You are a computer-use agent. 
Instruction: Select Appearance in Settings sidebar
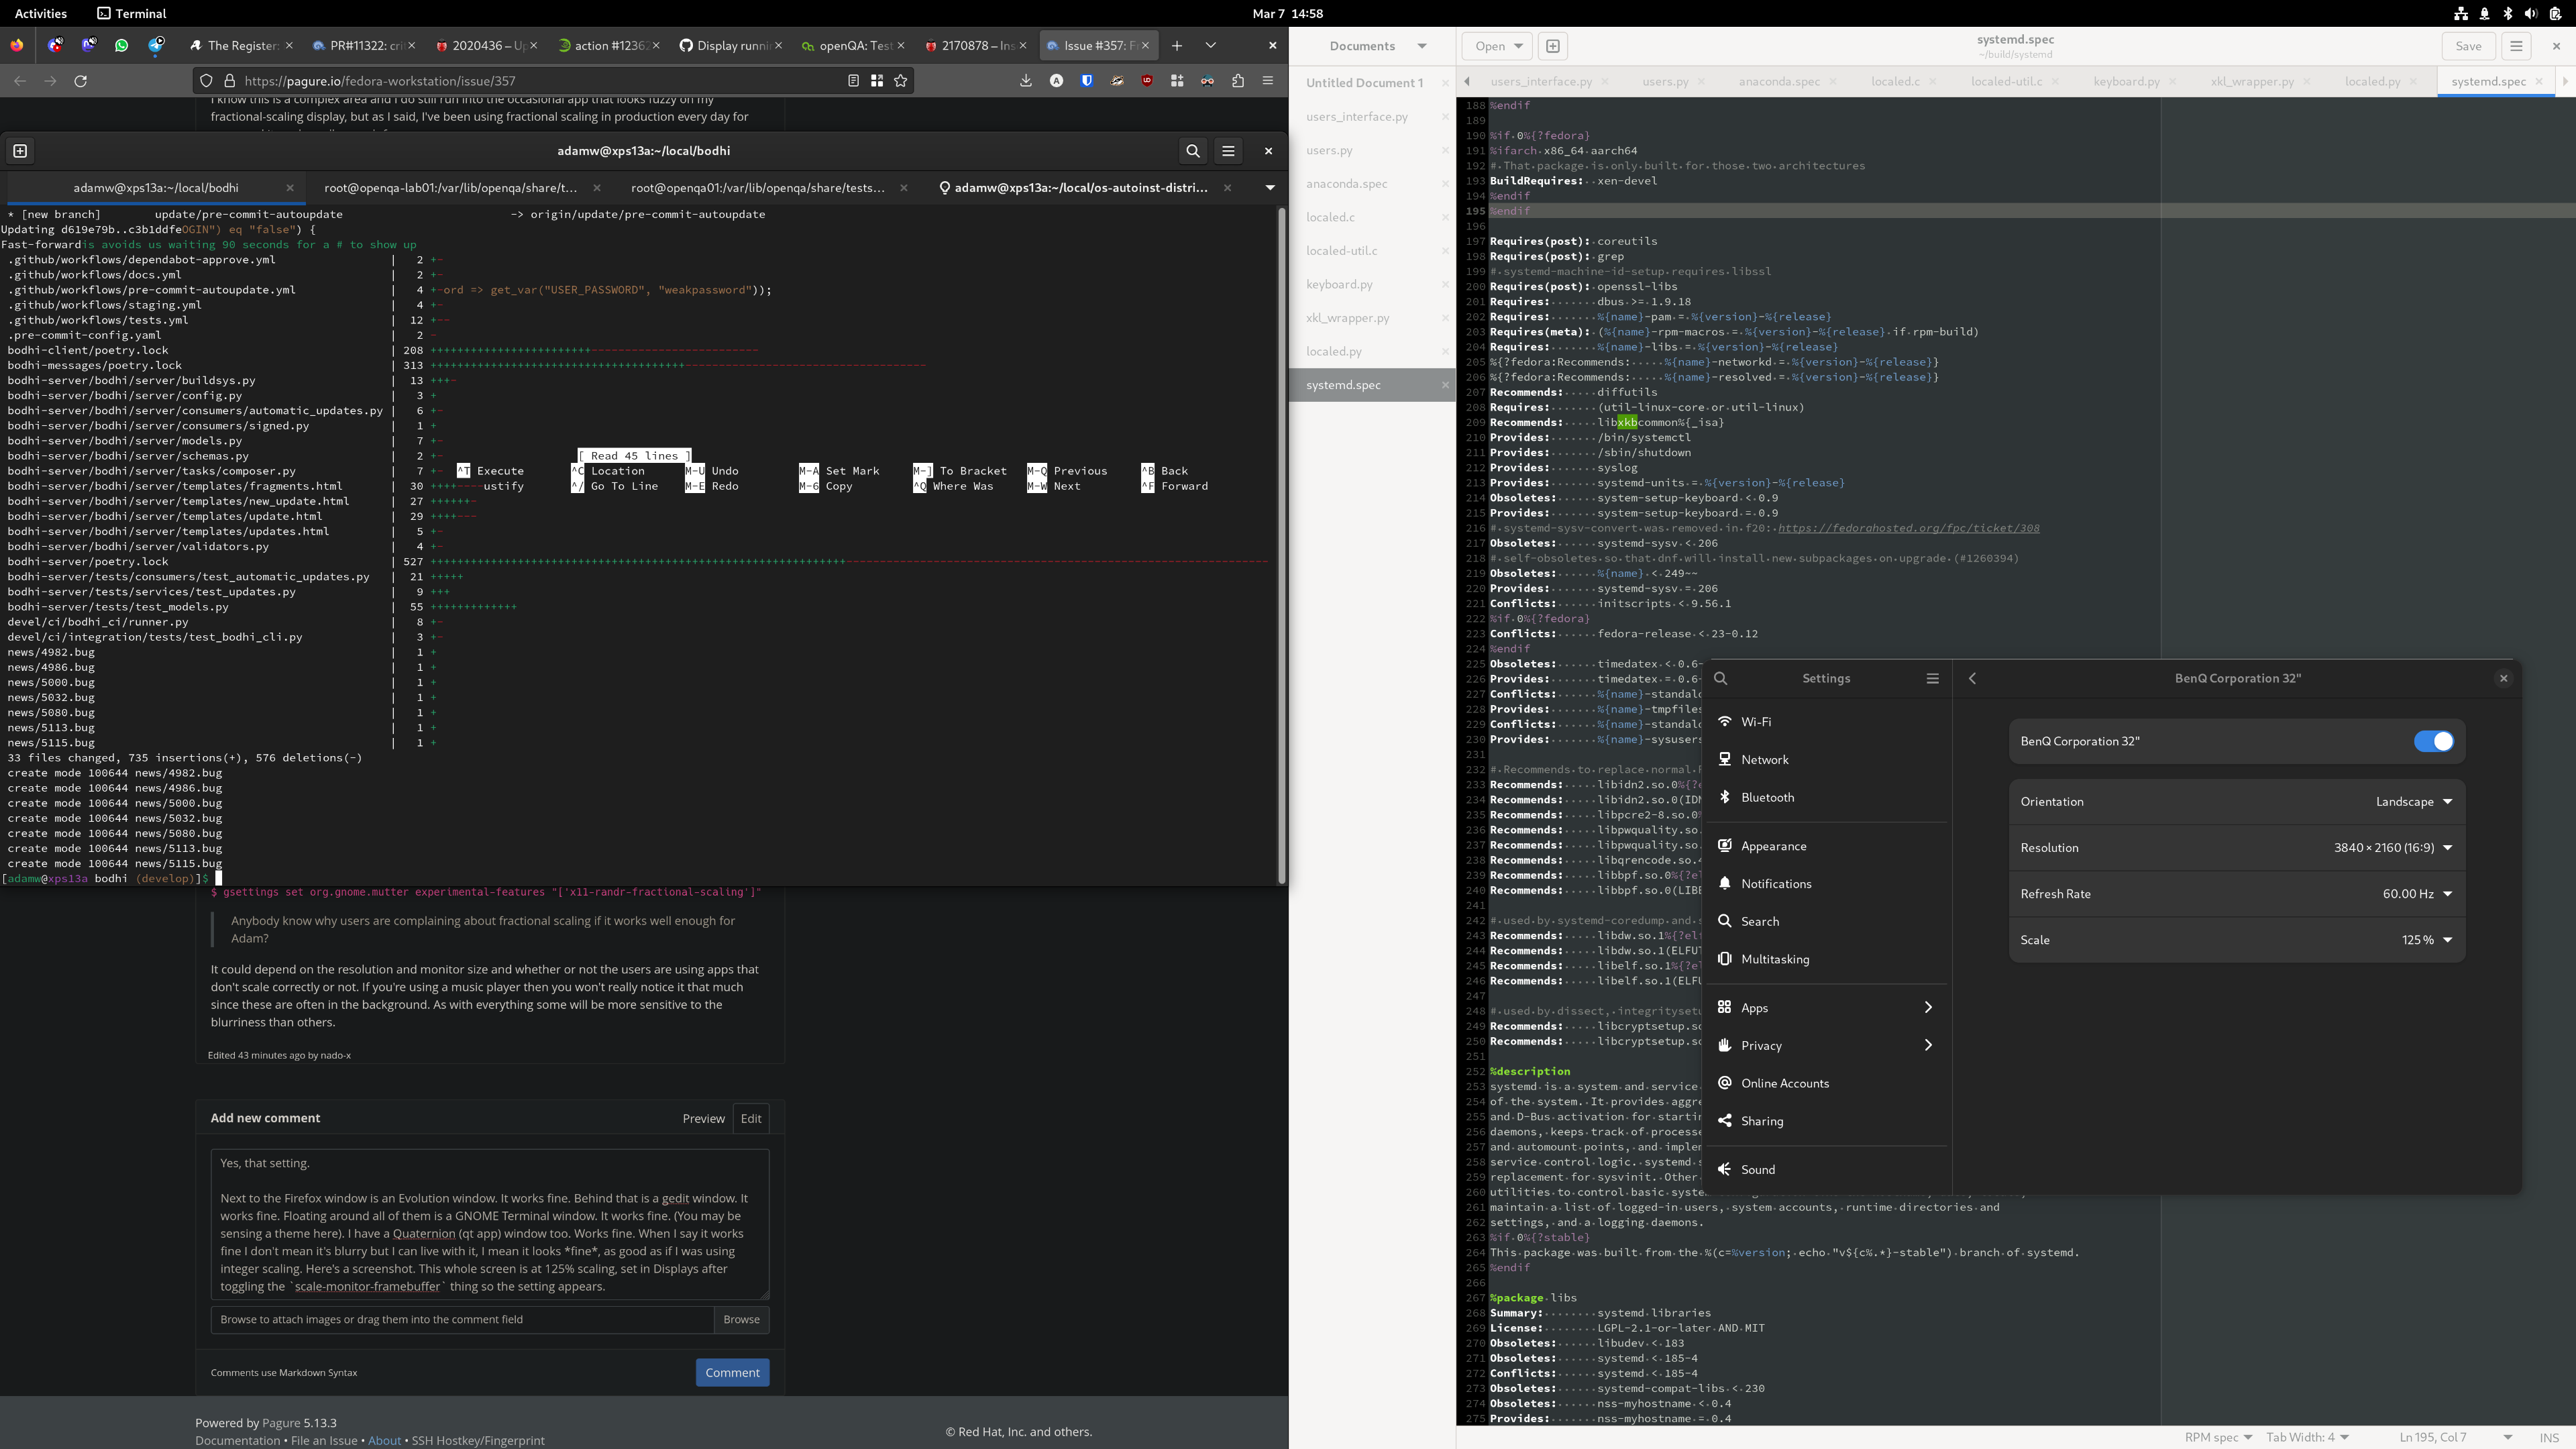tap(1827, 846)
